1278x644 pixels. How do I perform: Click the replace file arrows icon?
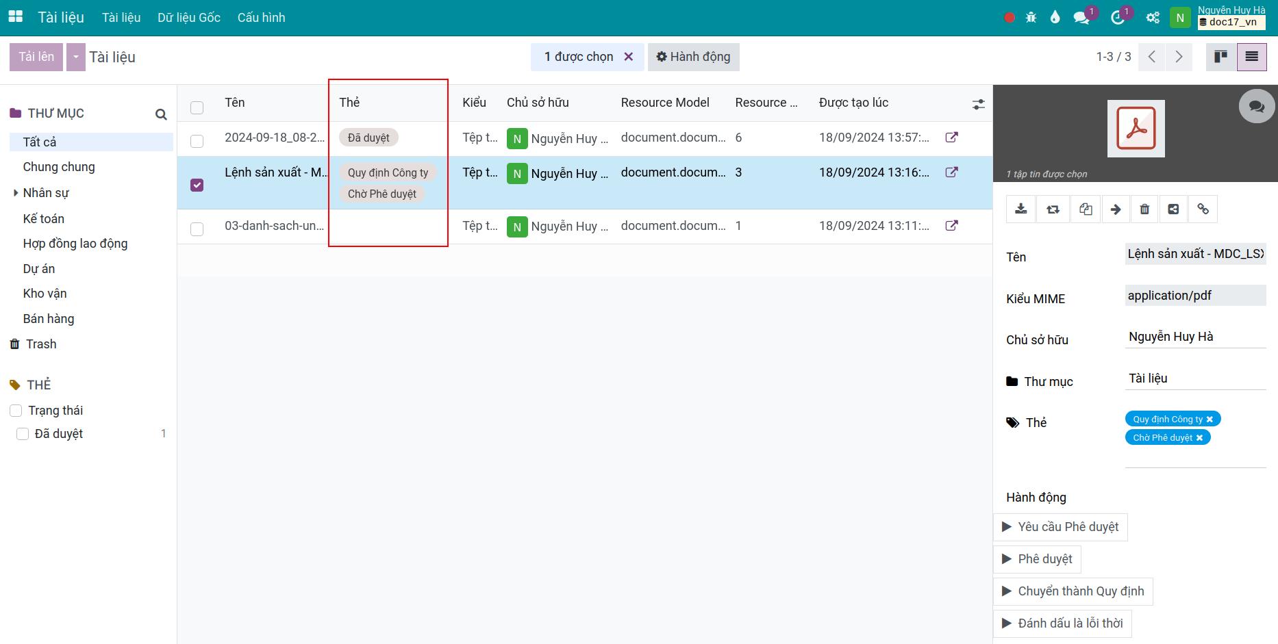[1053, 209]
